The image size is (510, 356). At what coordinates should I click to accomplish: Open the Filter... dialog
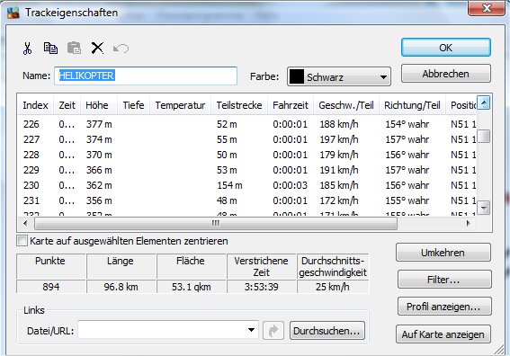pos(444,280)
